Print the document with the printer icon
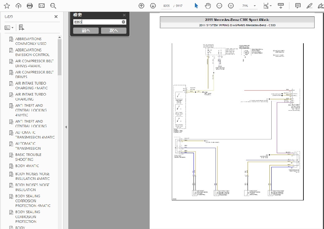The height and width of the screenshot is (229, 324). point(30,6)
